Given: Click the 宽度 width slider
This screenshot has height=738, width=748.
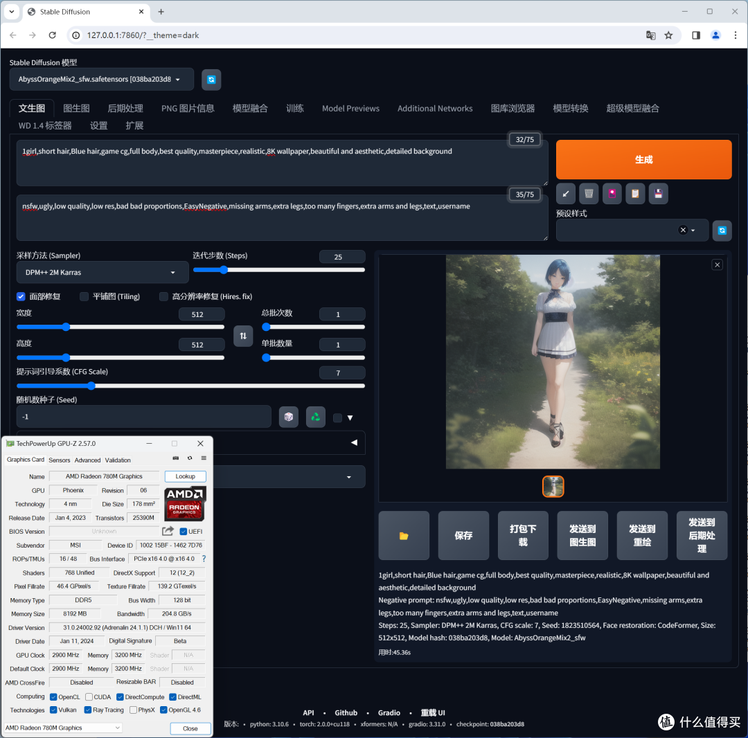Looking at the screenshot, I should [x=121, y=327].
